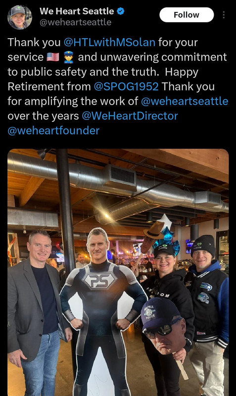Click the man wearing the black beanie
Image resolution: width=236 pixels, height=396 pixels.
(208, 313)
